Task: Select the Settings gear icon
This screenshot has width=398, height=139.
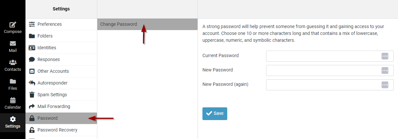Action: [x=13, y=119]
